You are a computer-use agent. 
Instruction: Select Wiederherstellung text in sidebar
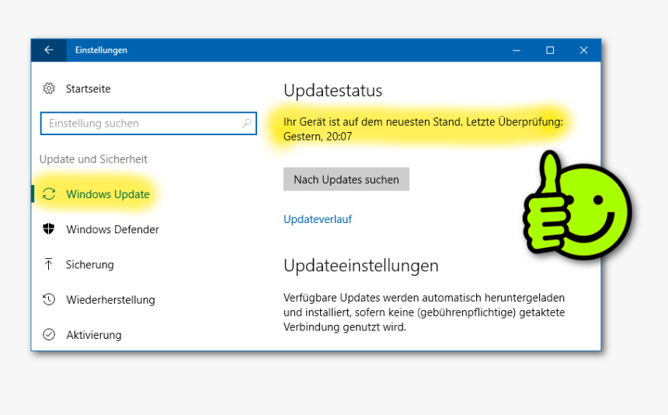(x=110, y=299)
